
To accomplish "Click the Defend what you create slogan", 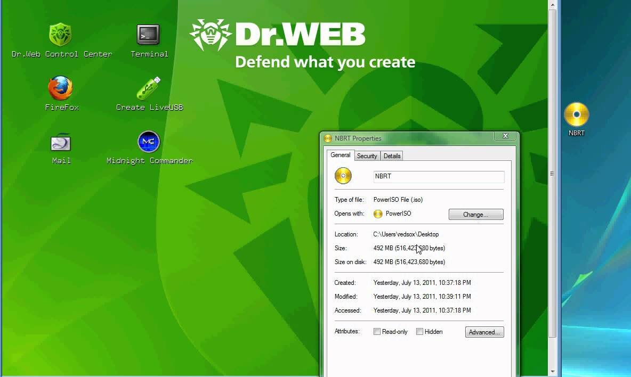I will [x=325, y=62].
